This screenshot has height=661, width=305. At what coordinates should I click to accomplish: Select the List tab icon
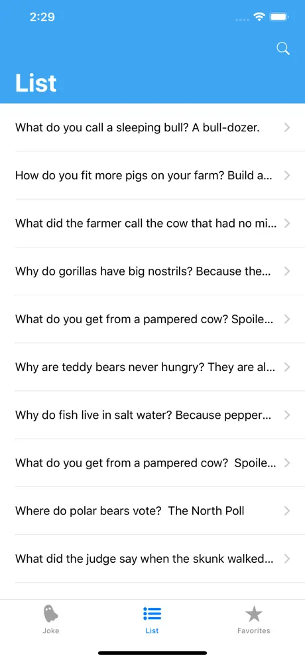pos(152,614)
